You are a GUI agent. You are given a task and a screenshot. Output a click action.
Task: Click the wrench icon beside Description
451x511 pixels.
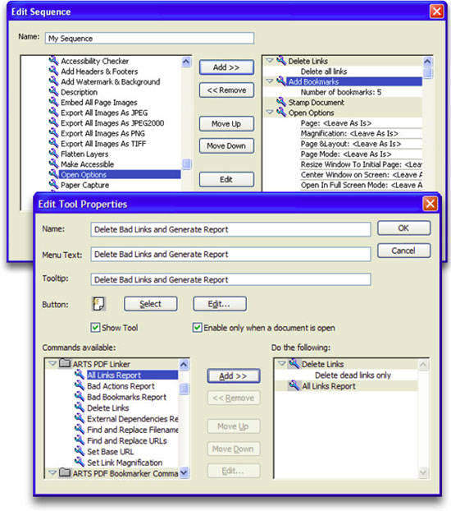[x=53, y=91]
